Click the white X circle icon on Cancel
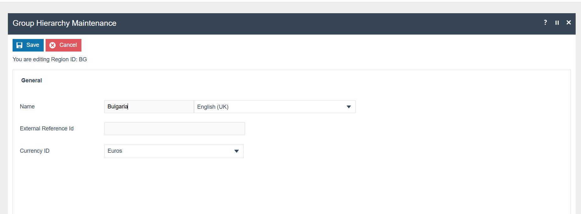The image size is (581, 214). 53,45
